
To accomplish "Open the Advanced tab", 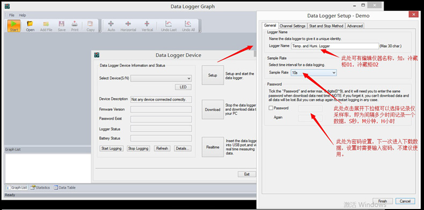I will (355, 26).
